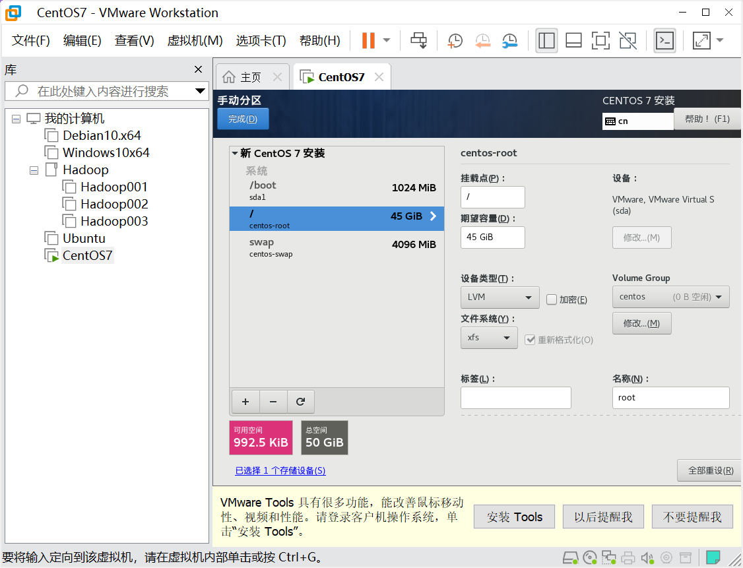Toggle the thumbnail bar view icon

point(574,41)
